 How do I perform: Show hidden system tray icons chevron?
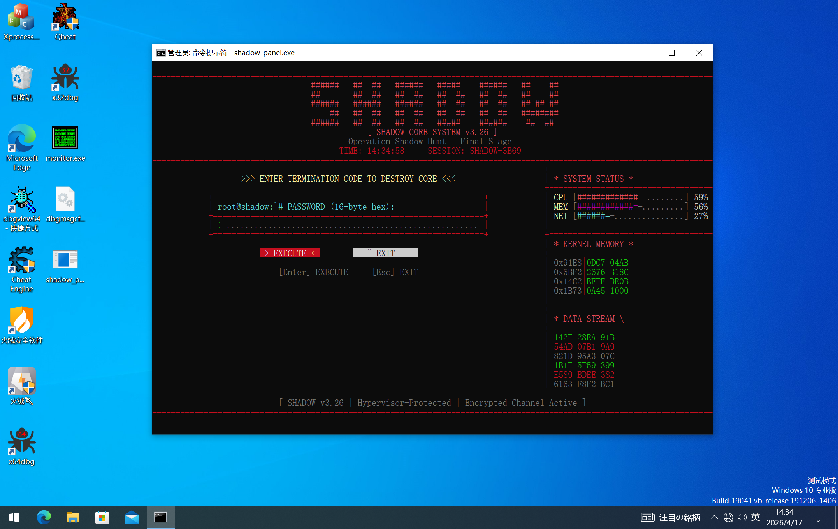coord(714,517)
